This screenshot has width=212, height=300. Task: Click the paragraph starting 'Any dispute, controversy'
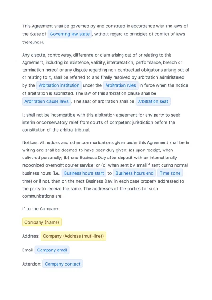pyautogui.click(x=106, y=78)
